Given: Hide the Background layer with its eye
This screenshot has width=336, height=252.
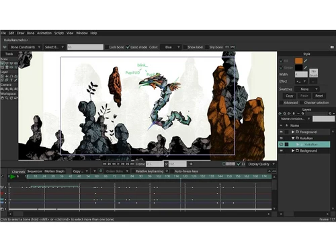Looking at the screenshot, I should tap(281, 151).
